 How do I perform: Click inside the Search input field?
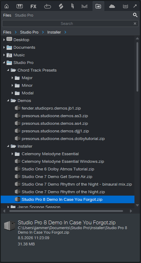pos(67,24)
